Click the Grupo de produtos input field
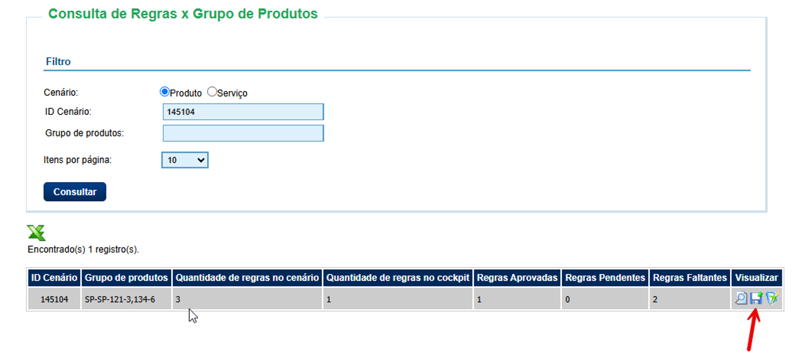792x359 pixels. [x=243, y=133]
